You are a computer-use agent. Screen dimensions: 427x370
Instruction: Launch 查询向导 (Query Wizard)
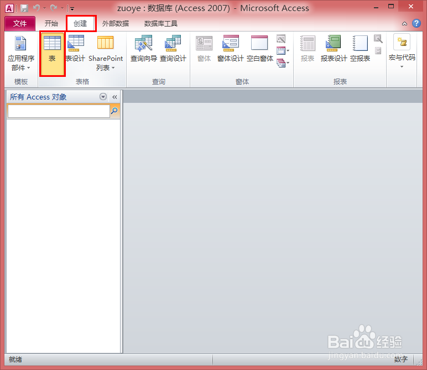click(x=143, y=49)
